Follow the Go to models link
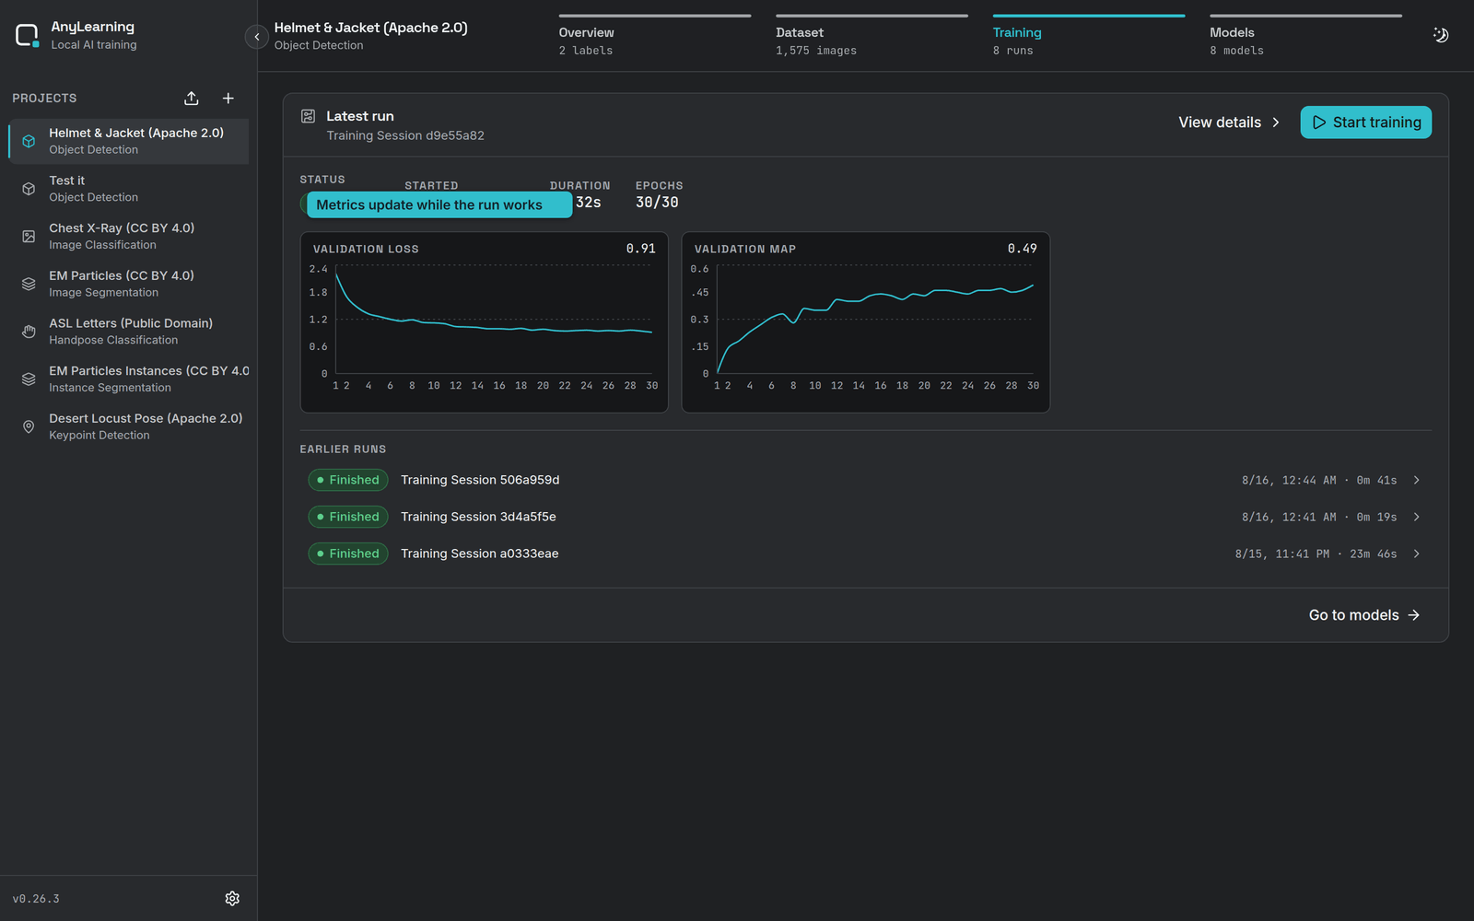Viewport: 1474px width, 921px height. click(1364, 615)
